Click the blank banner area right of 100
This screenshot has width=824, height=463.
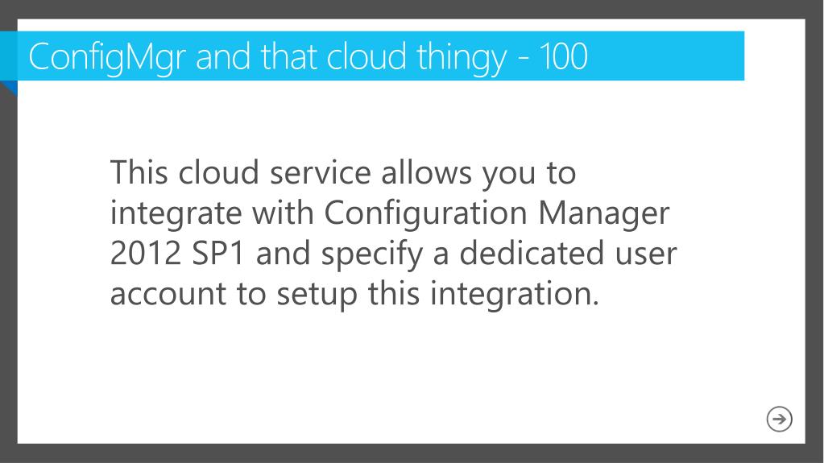tap(666, 56)
